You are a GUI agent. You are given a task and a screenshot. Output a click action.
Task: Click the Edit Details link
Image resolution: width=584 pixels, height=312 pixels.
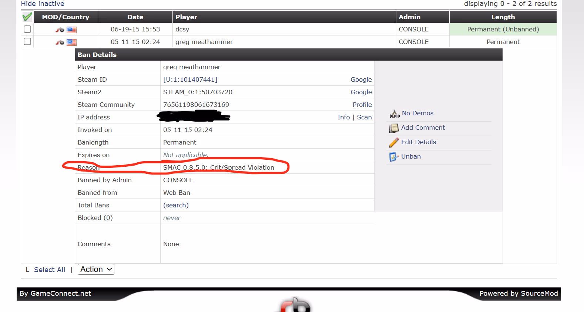(x=419, y=142)
